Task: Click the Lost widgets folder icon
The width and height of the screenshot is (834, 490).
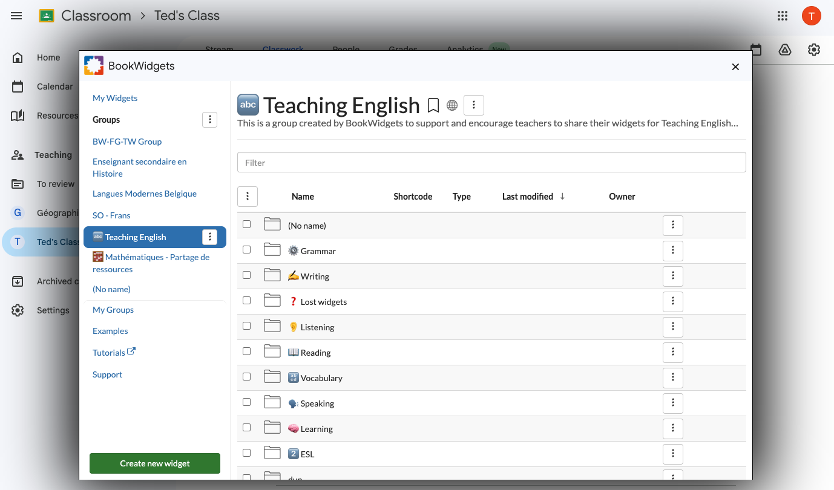Action: coord(272,301)
